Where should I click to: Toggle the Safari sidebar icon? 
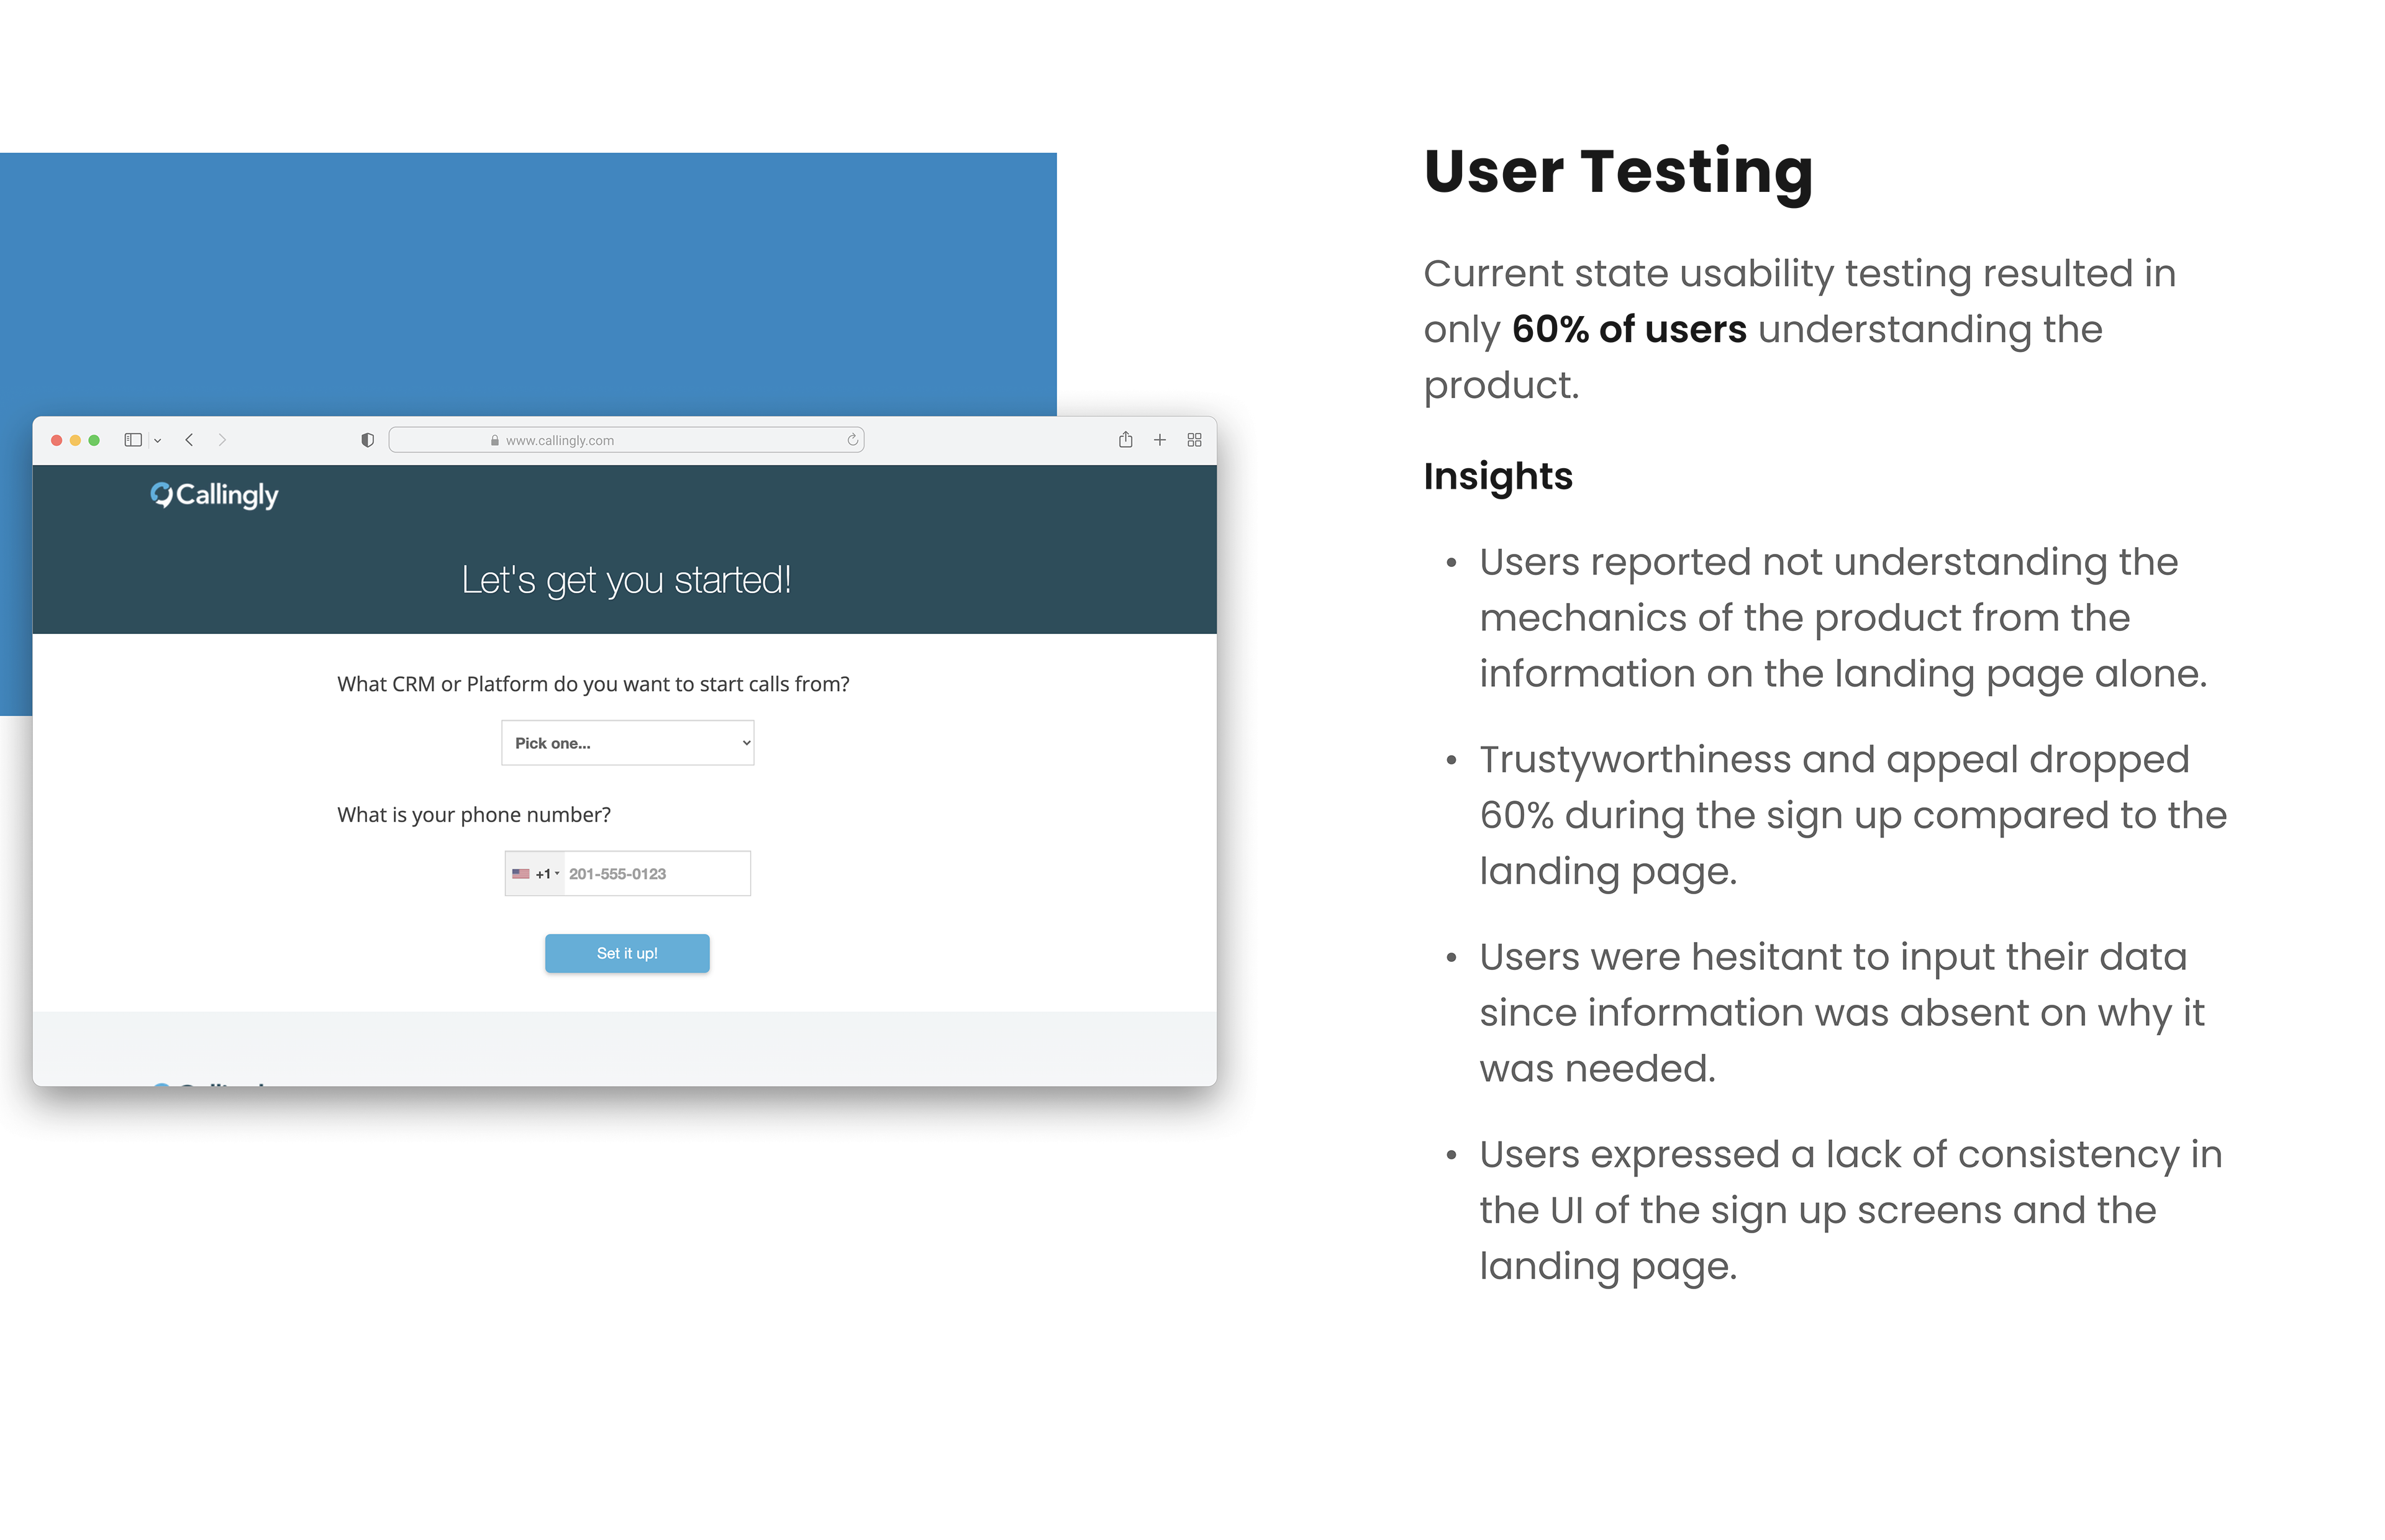click(132, 440)
